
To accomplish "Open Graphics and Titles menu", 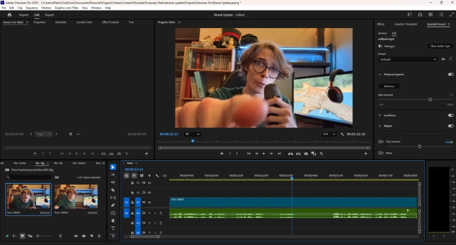I will pyautogui.click(x=67, y=8).
